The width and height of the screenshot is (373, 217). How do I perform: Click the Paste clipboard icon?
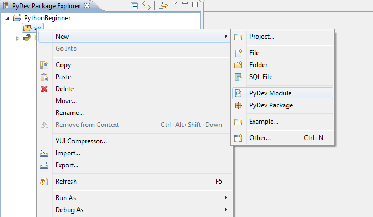point(44,77)
